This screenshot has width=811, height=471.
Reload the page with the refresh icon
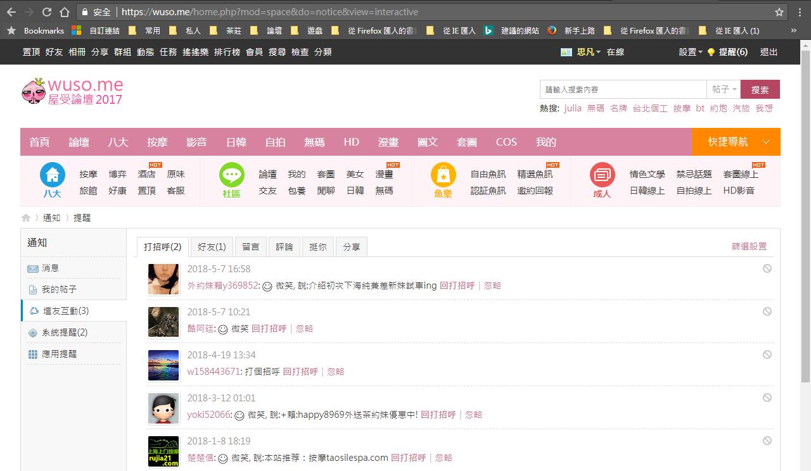click(x=46, y=12)
